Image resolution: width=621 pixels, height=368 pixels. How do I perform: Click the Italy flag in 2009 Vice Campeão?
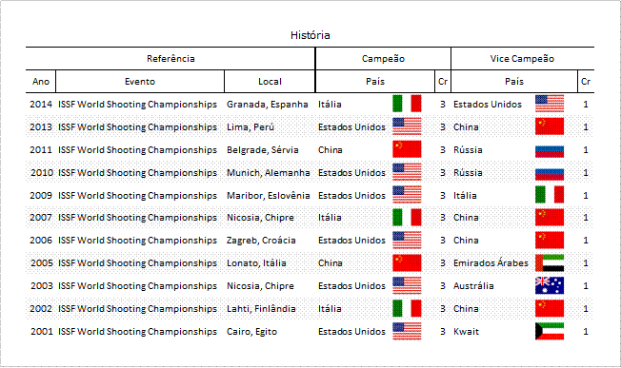pos(550,195)
